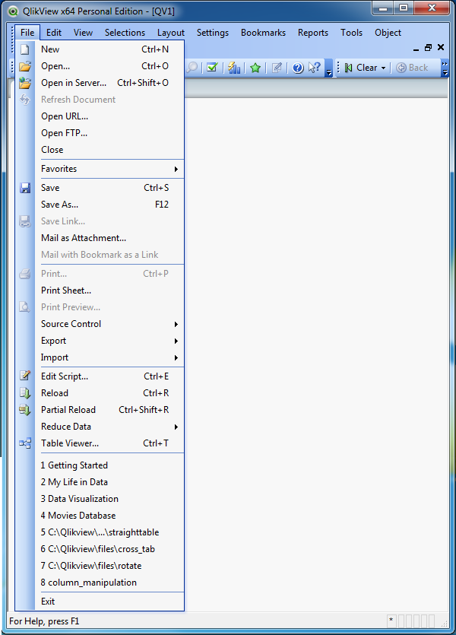
Task: Open the Reports menu
Action: pos(313,33)
